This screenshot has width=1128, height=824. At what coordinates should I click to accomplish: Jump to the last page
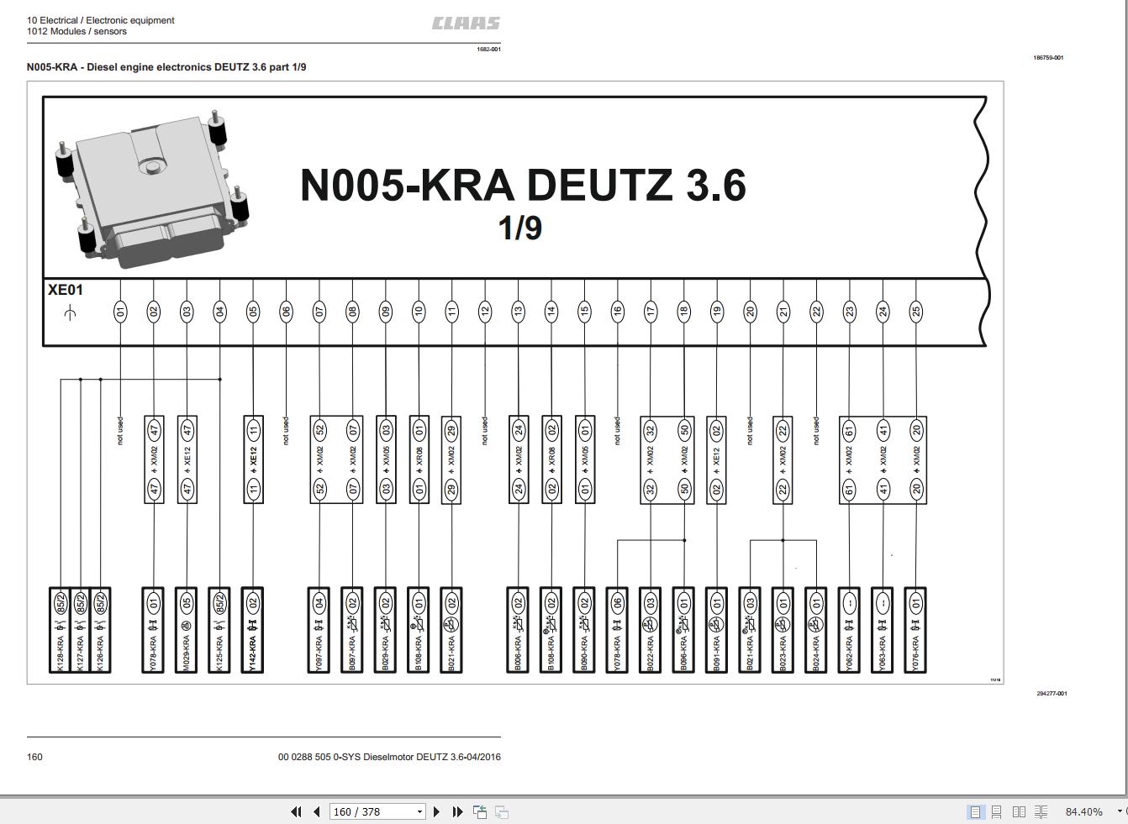click(x=457, y=811)
